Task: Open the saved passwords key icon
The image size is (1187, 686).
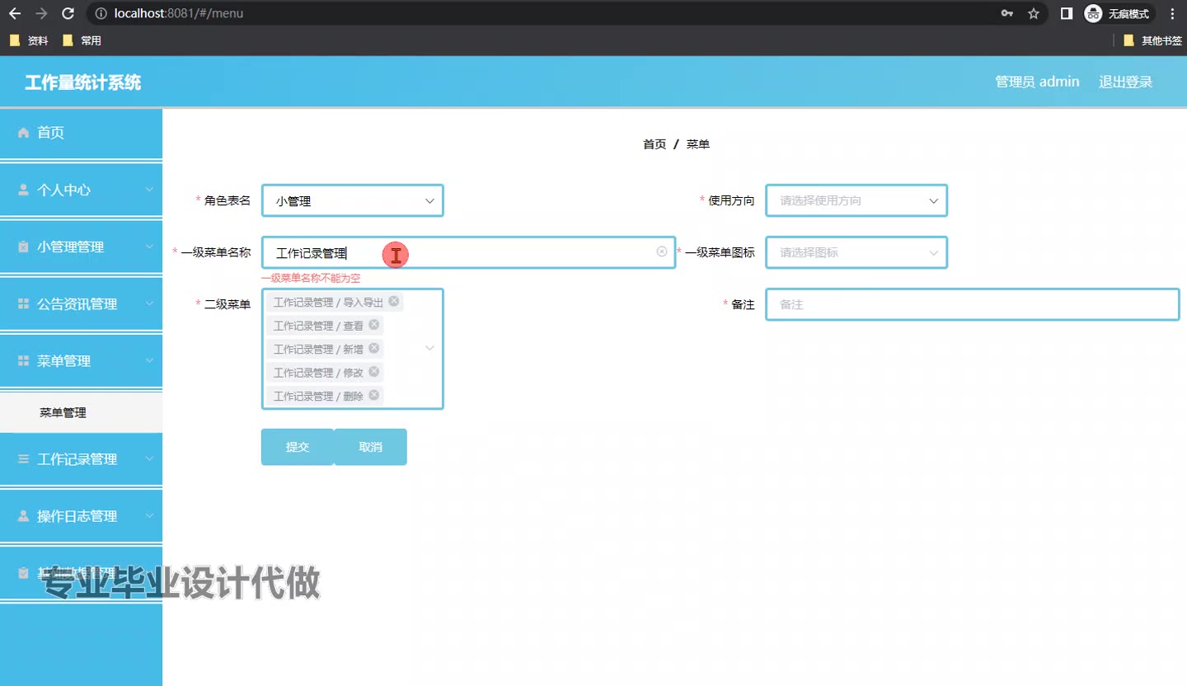Action: [x=1007, y=13]
